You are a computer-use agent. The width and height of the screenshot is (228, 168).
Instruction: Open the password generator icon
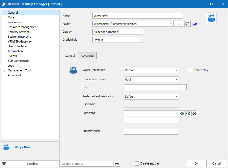coord(188,113)
